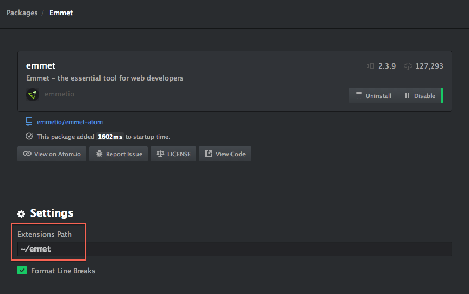The width and height of the screenshot is (469, 294).
Task: Uninstall the emmet package
Action: 373,96
